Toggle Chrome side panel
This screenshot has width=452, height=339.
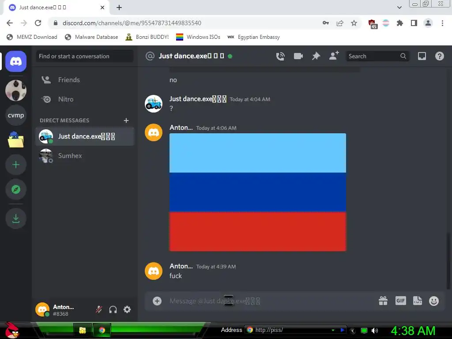414,23
